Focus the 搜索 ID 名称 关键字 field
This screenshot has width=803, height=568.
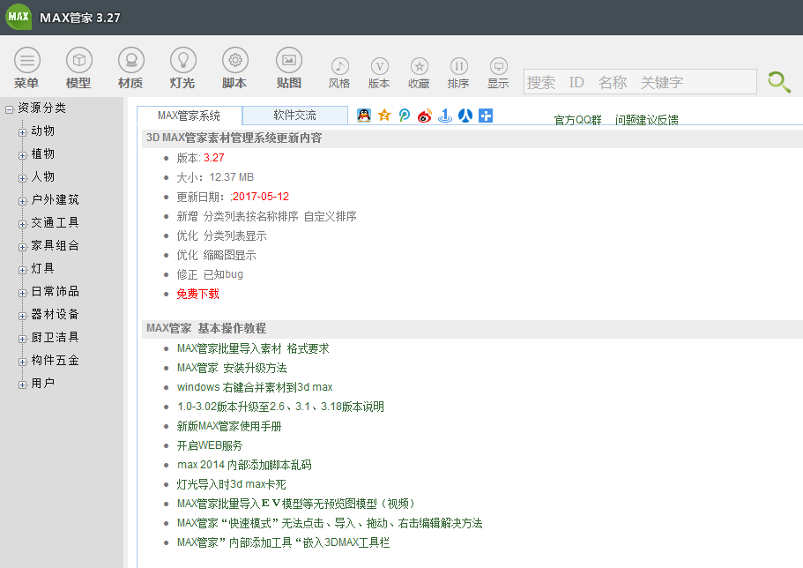click(x=640, y=82)
